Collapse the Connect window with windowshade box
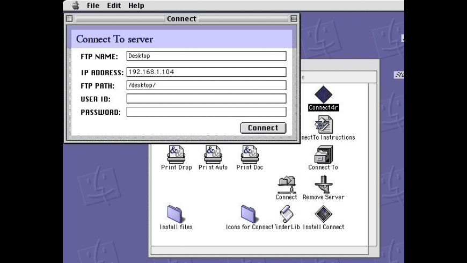This screenshot has height=263, width=467. point(294,19)
